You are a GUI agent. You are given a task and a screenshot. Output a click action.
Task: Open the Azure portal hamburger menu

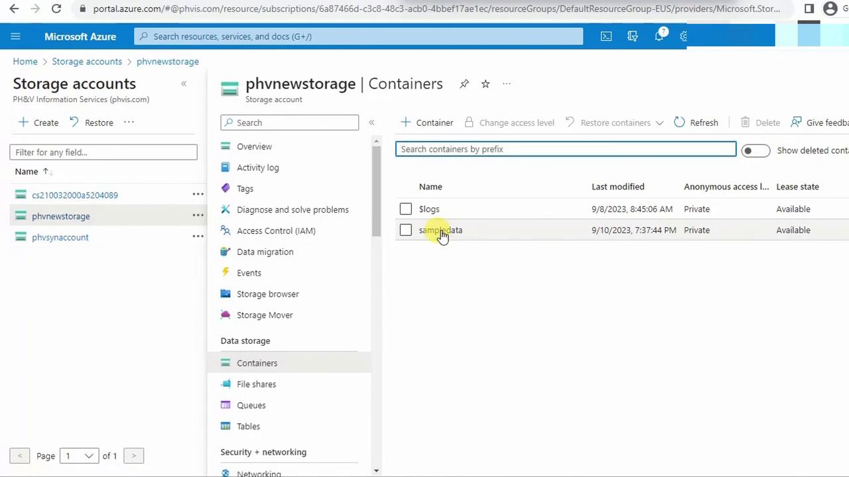(16, 36)
